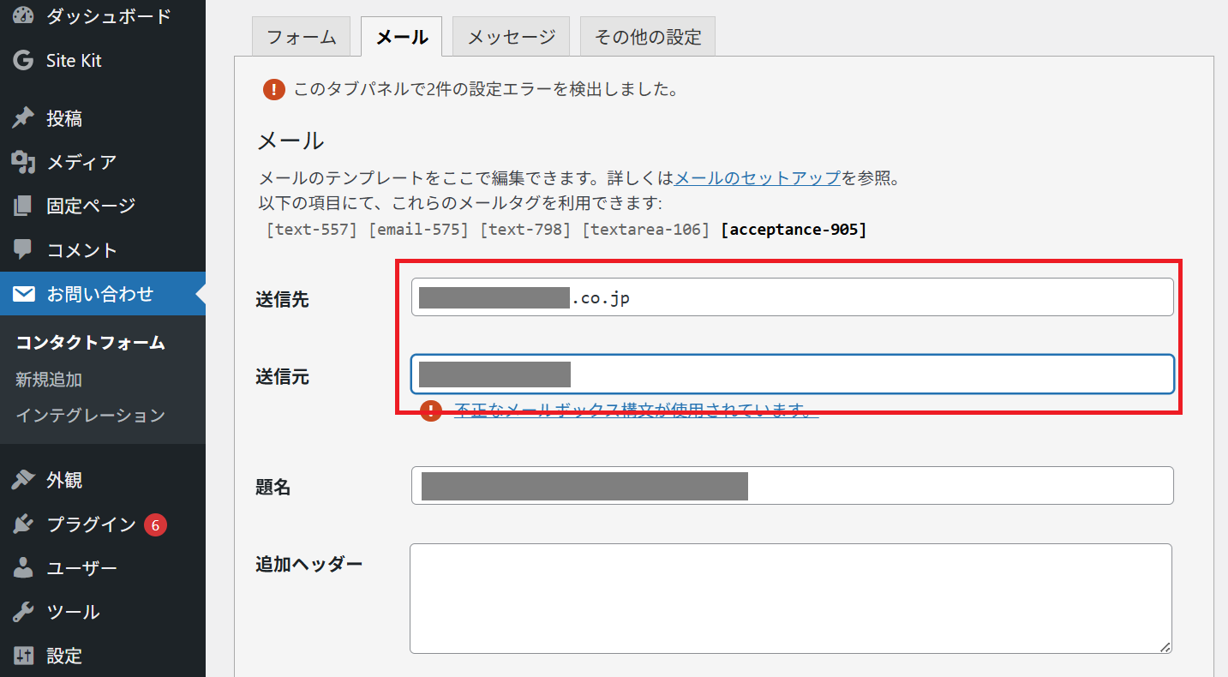Click the Tools wrench icon
Viewport: 1228px width, 677px height.
[23, 612]
